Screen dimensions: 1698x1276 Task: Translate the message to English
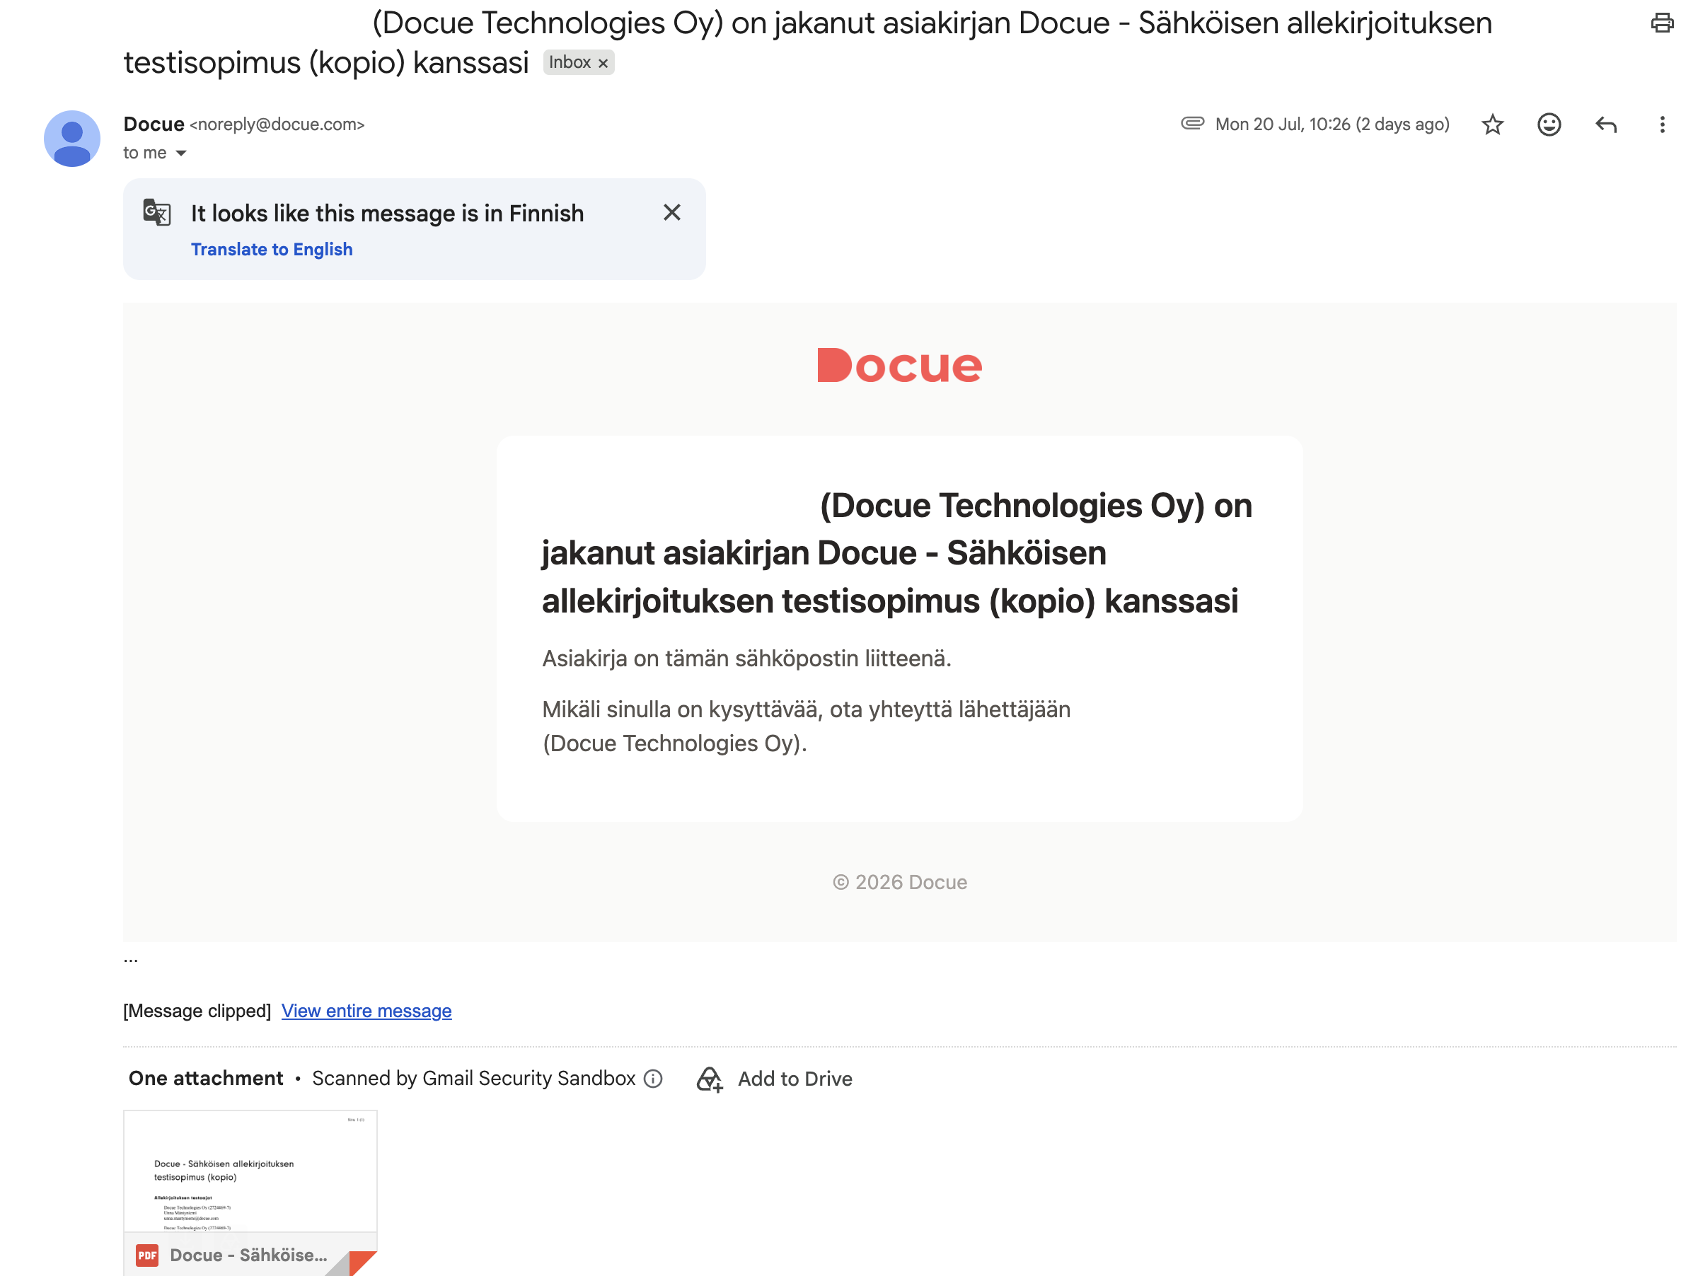point(272,250)
